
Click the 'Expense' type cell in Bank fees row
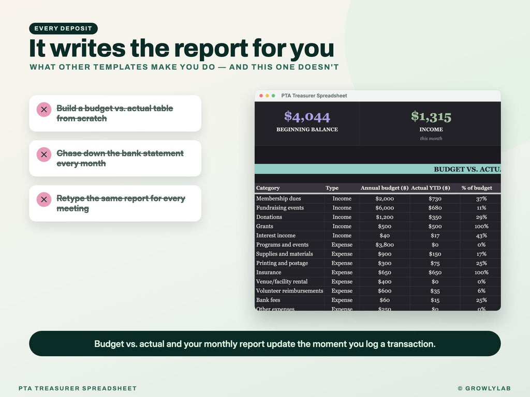pos(342,300)
